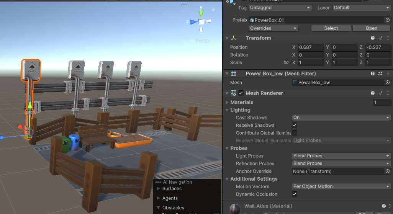393x214 pixels.
Task: Click the prefab Open button
Action: pyautogui.click(x=372, y=28)
